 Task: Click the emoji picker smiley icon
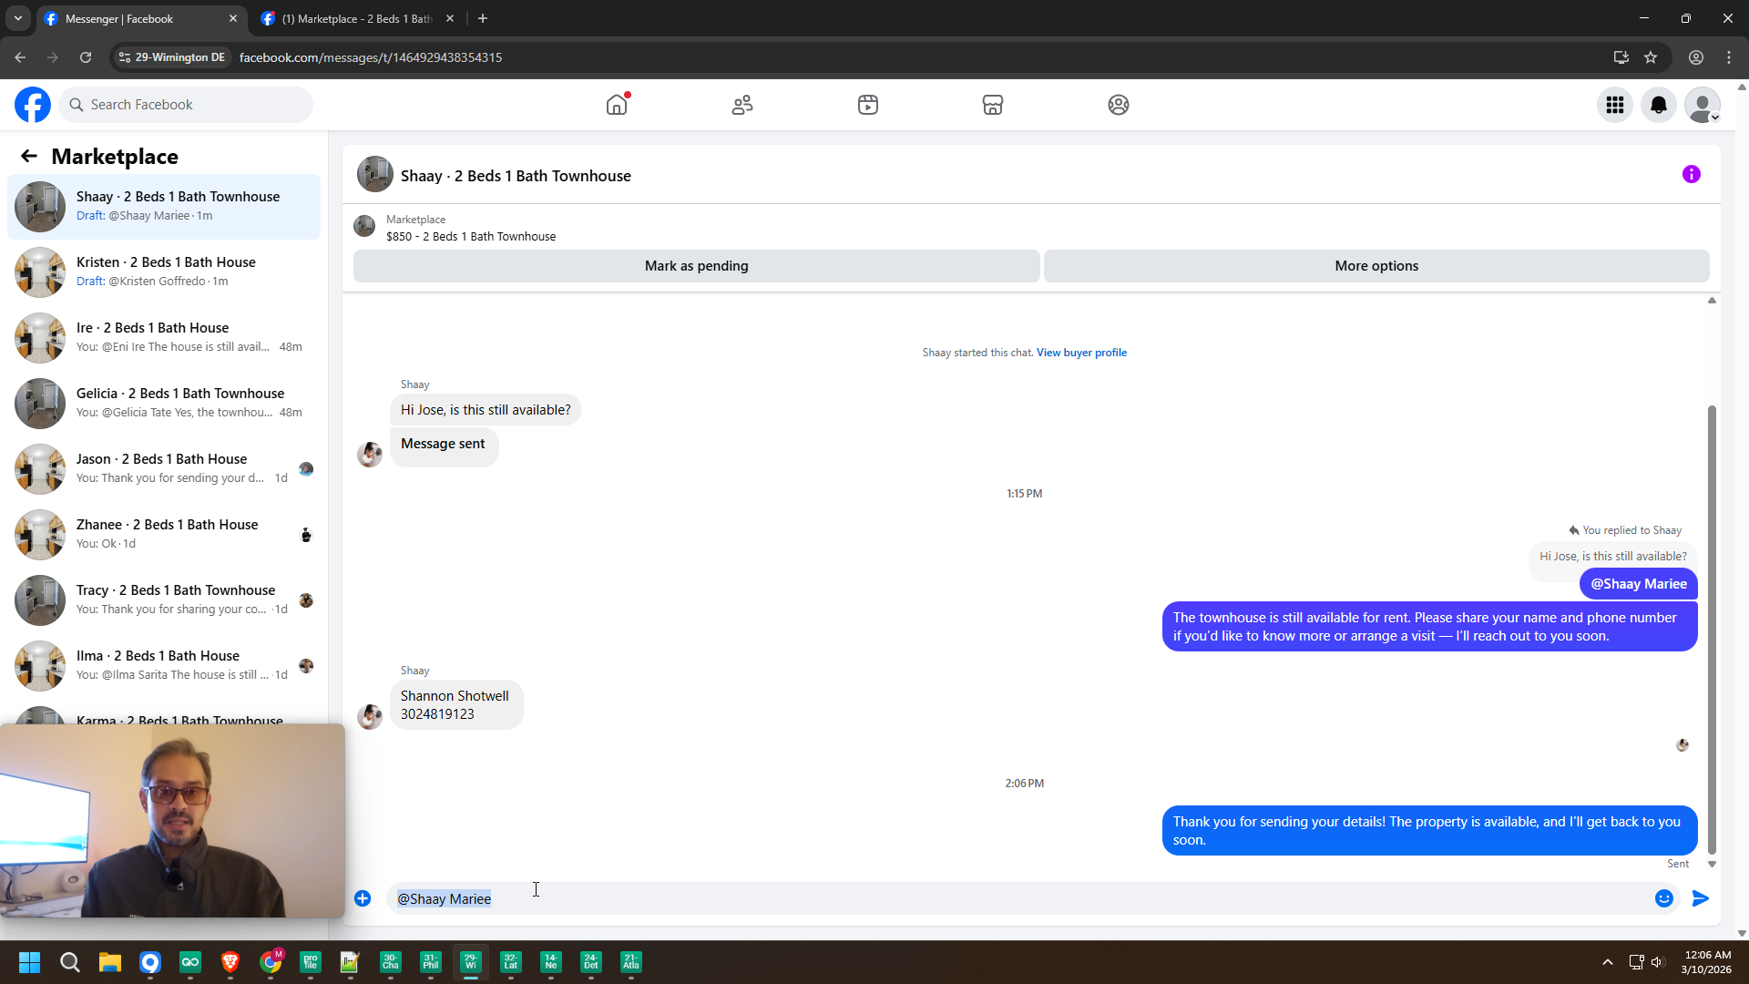pyautogui.click(x=1663, y=898)
